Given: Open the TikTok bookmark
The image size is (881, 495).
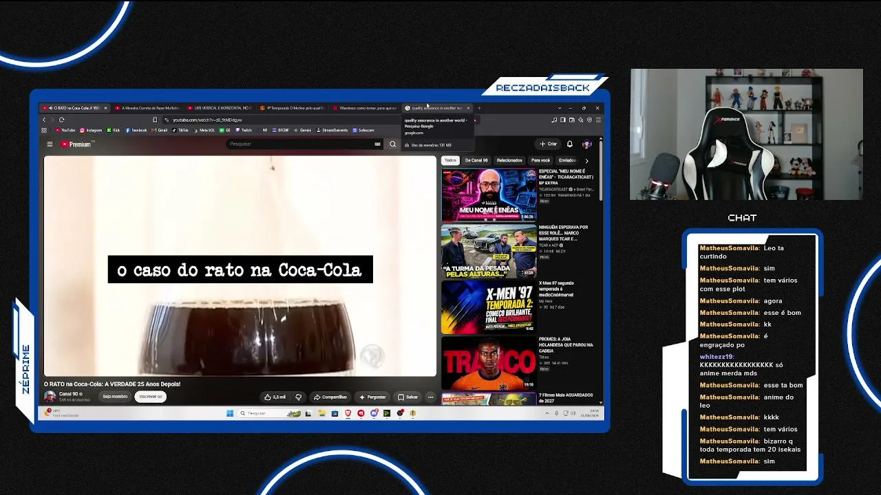Looking at the screenshot, I should click(x=180, y=130).
